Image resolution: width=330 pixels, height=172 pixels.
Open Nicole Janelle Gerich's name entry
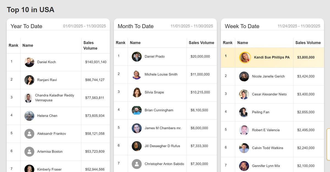pos(268,76)
